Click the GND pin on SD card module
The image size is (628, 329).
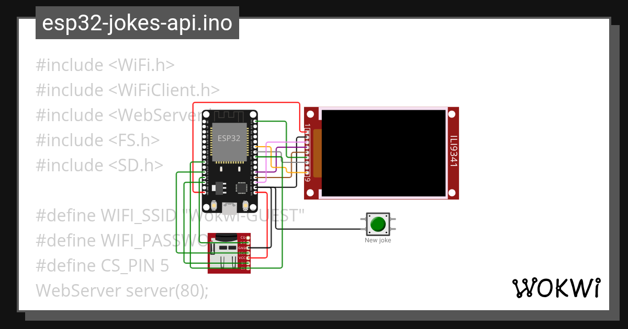point(248,248)
